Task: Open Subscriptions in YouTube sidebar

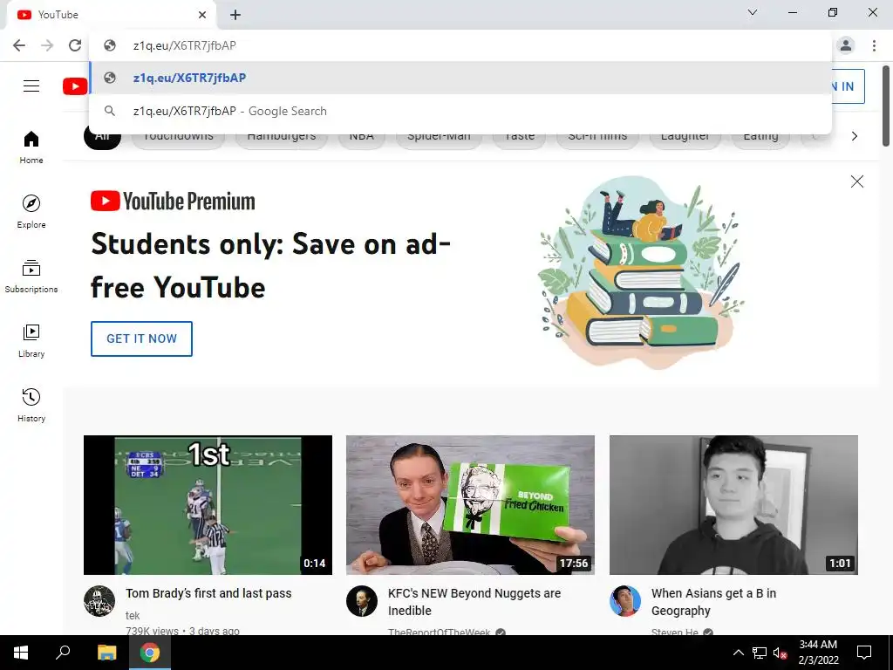Action: coord(31,277)
